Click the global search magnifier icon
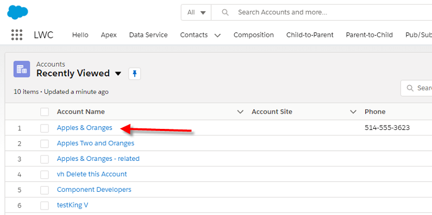 (x=225, y=12)
